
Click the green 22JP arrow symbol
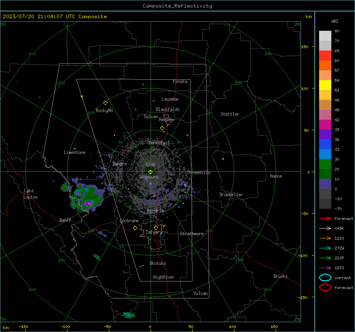tap(325, 258)
